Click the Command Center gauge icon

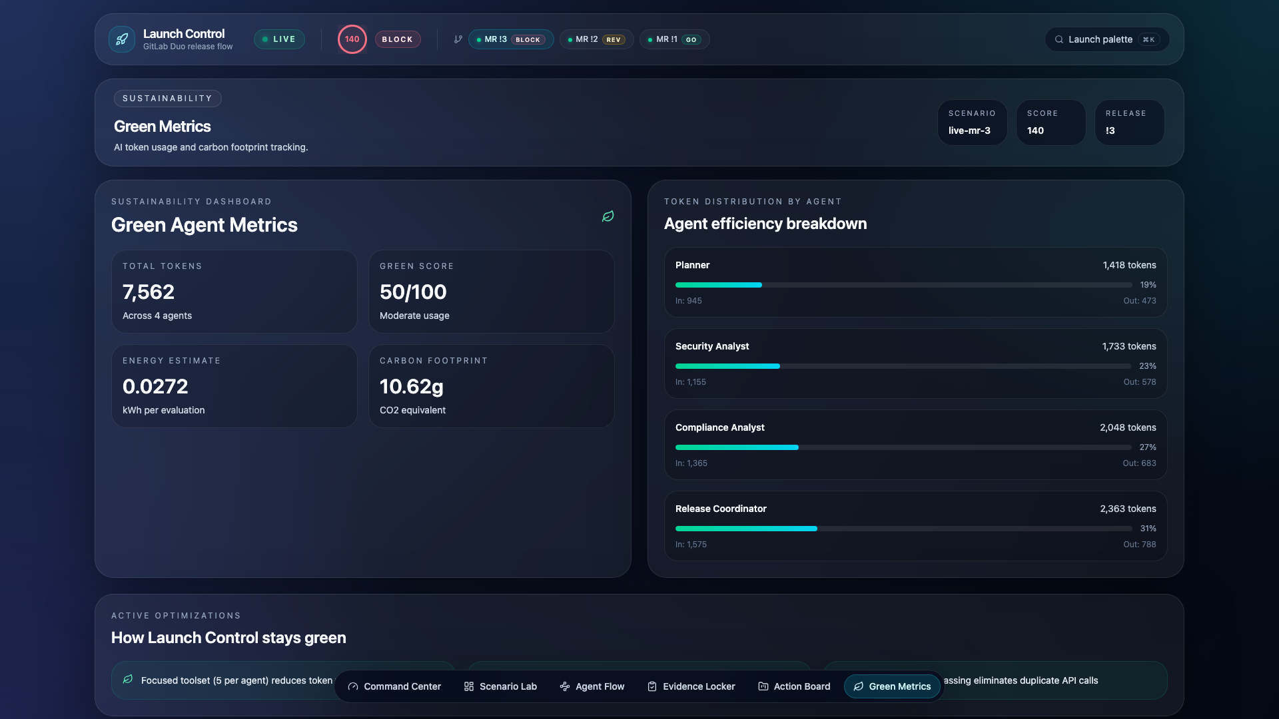[353, 686]
